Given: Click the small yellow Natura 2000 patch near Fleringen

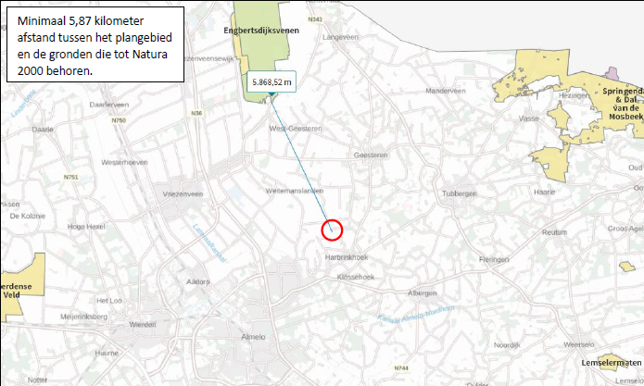Looking at the screenshot, I should point(627,267).
